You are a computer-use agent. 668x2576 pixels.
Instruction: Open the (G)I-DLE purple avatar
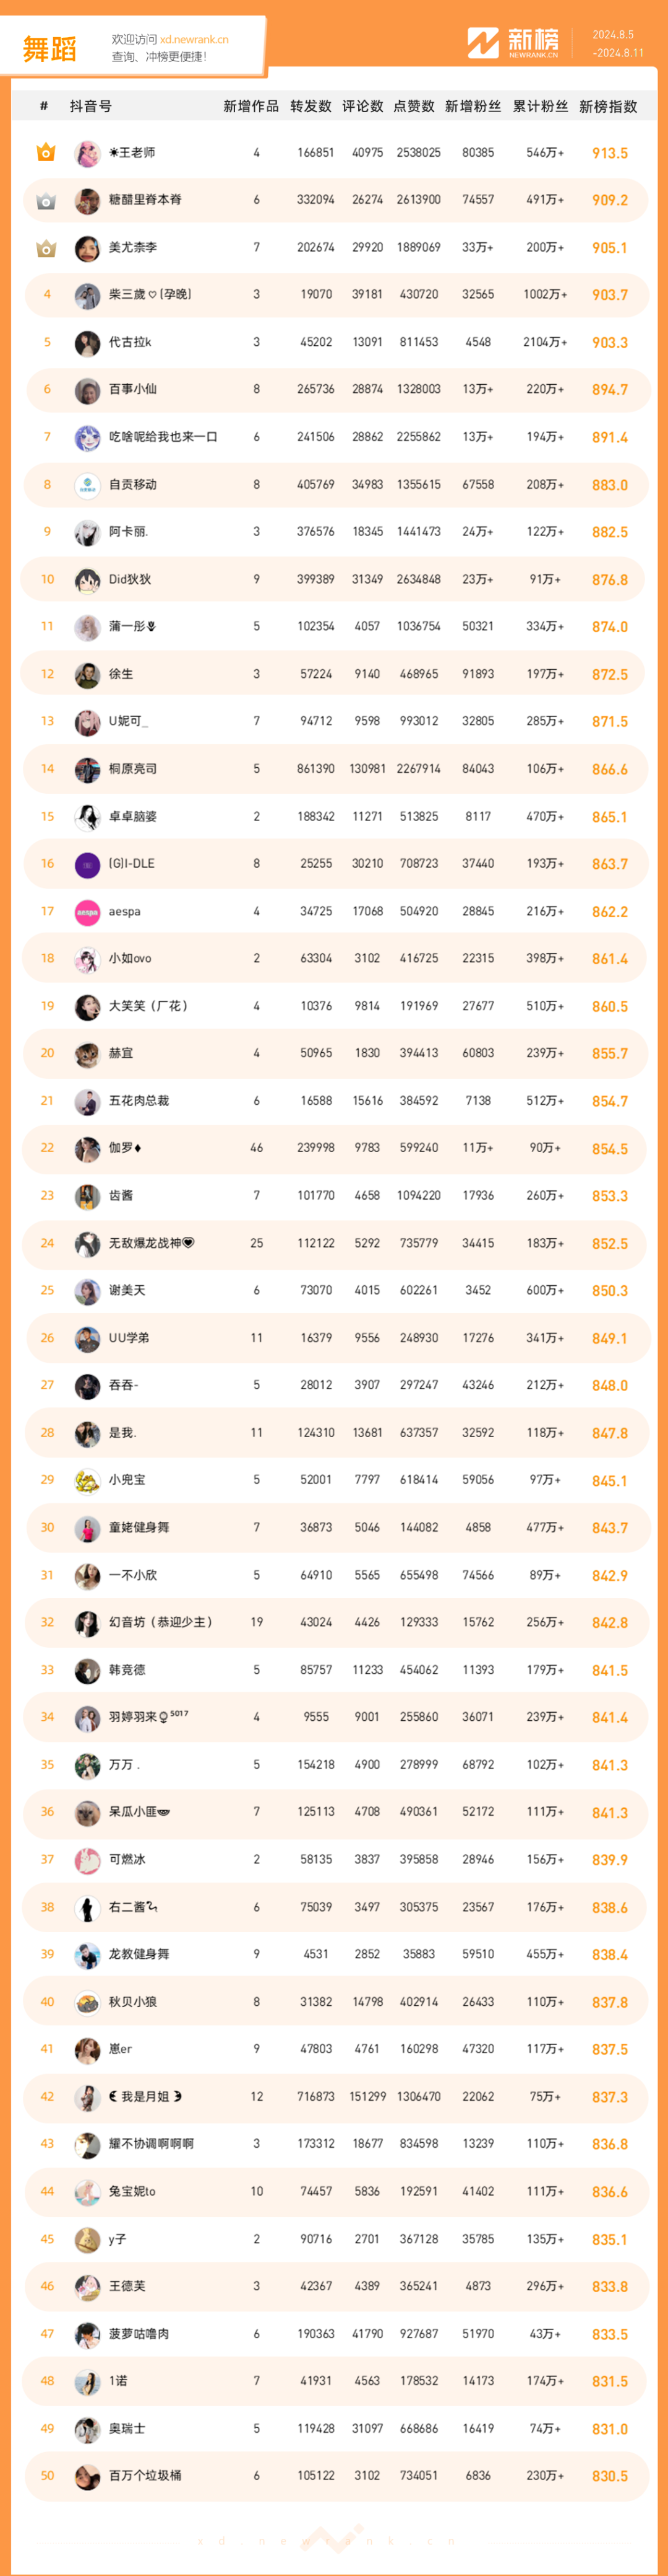tap(88, 864)
